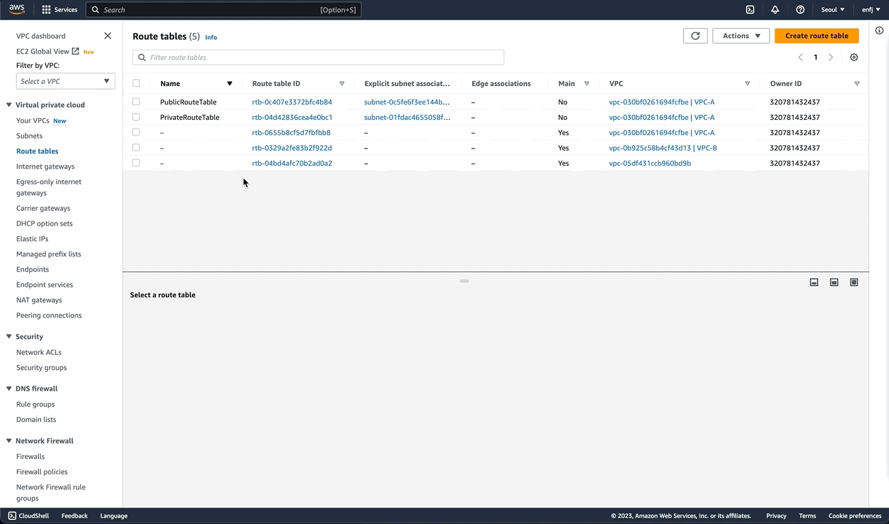Open Language in the footer
This screenshot has height=524, width=889.
point(114,516)
